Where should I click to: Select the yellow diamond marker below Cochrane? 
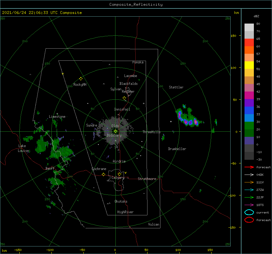pos(104,175)
